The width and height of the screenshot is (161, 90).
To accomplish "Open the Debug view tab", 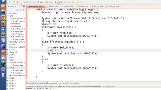I will tap(63, 83).
